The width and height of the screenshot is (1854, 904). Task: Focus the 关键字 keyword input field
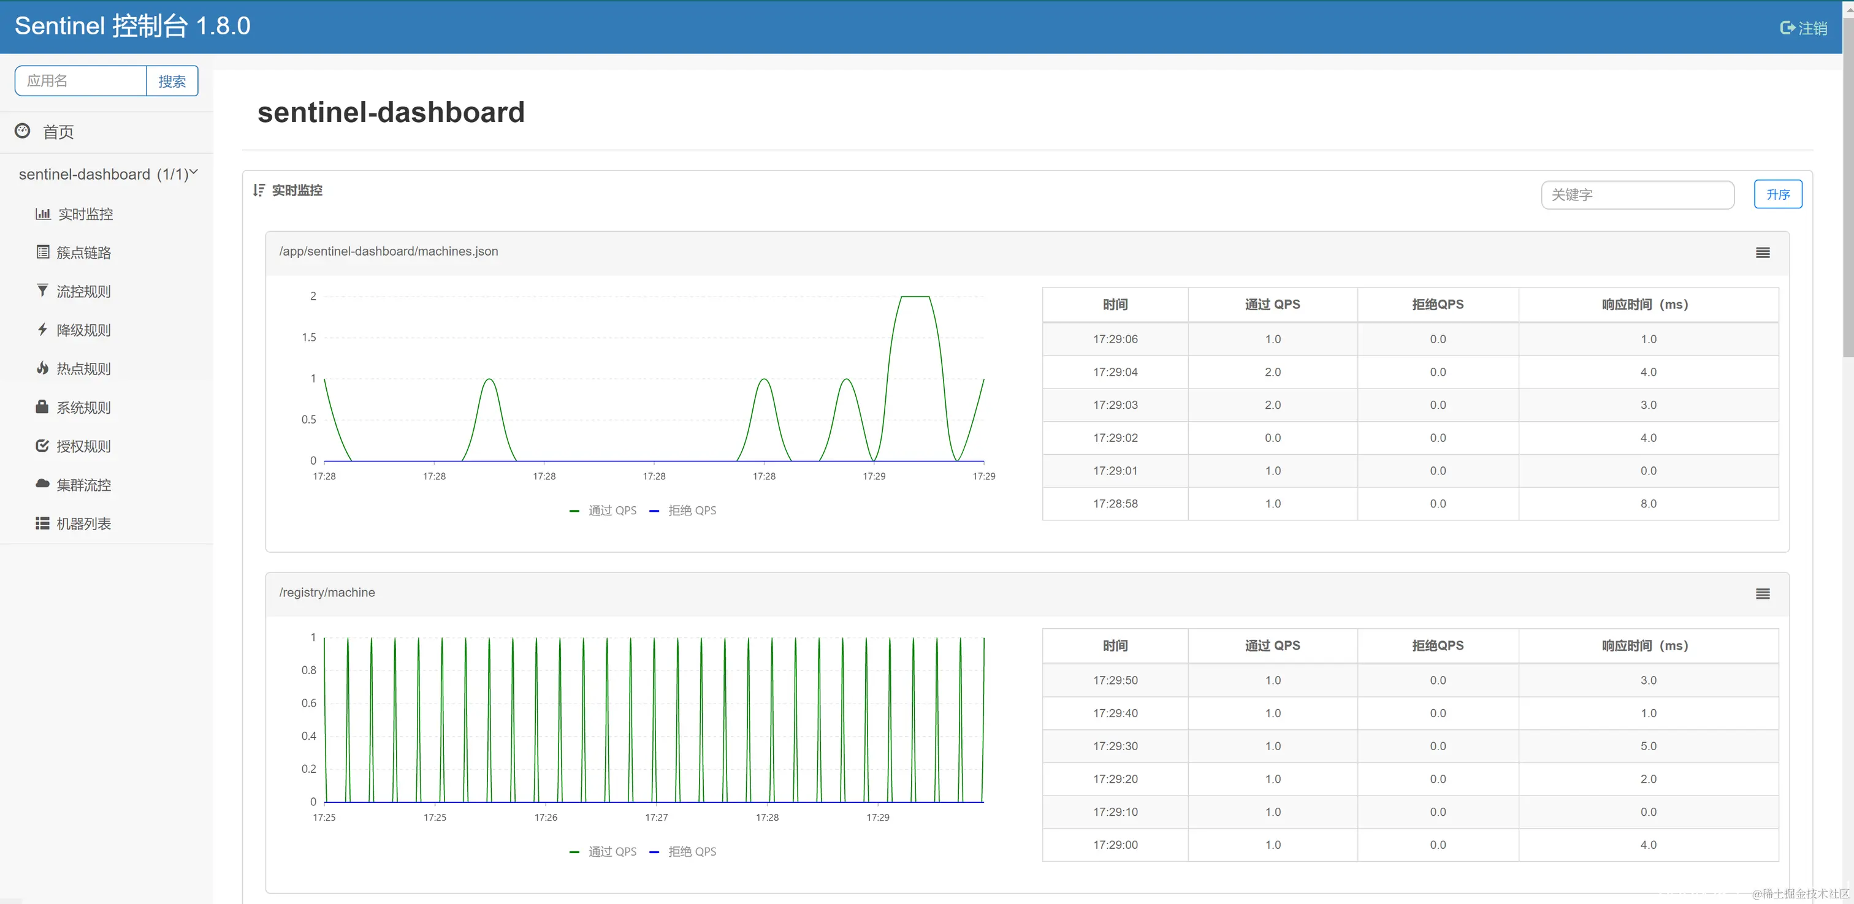click(1636, 195)
